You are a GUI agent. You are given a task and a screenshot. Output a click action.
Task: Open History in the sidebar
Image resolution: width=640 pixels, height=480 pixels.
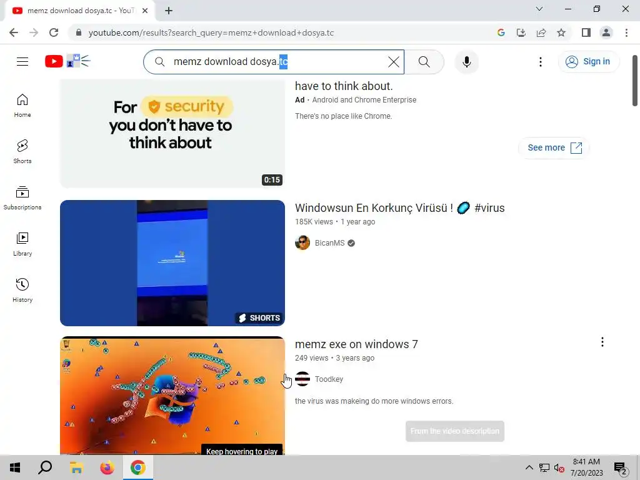[22, 290]
